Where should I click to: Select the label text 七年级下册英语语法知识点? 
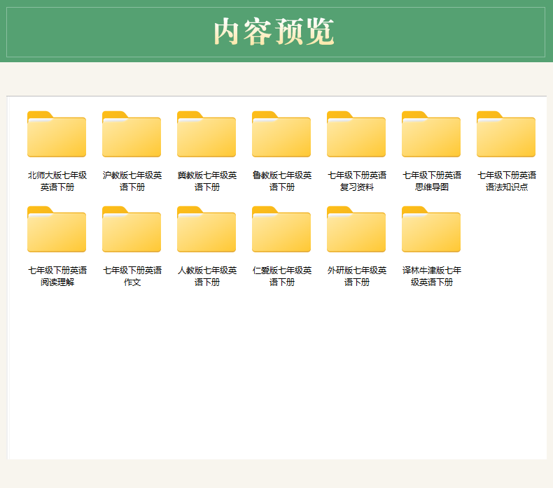click(x=507, y=181)
